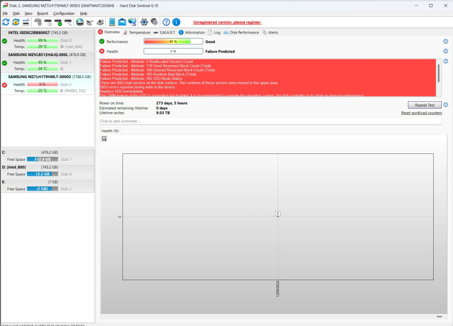Click the minus icon below the graph
453x326 pixels.
pyautogui.click(x=439, y=317)
